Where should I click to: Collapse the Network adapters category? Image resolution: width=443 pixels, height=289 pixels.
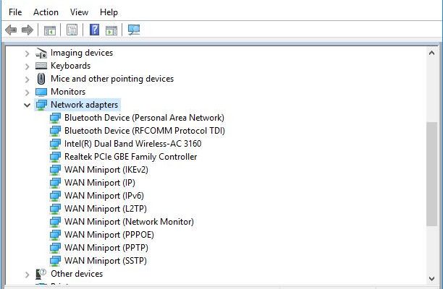[28, 105]
